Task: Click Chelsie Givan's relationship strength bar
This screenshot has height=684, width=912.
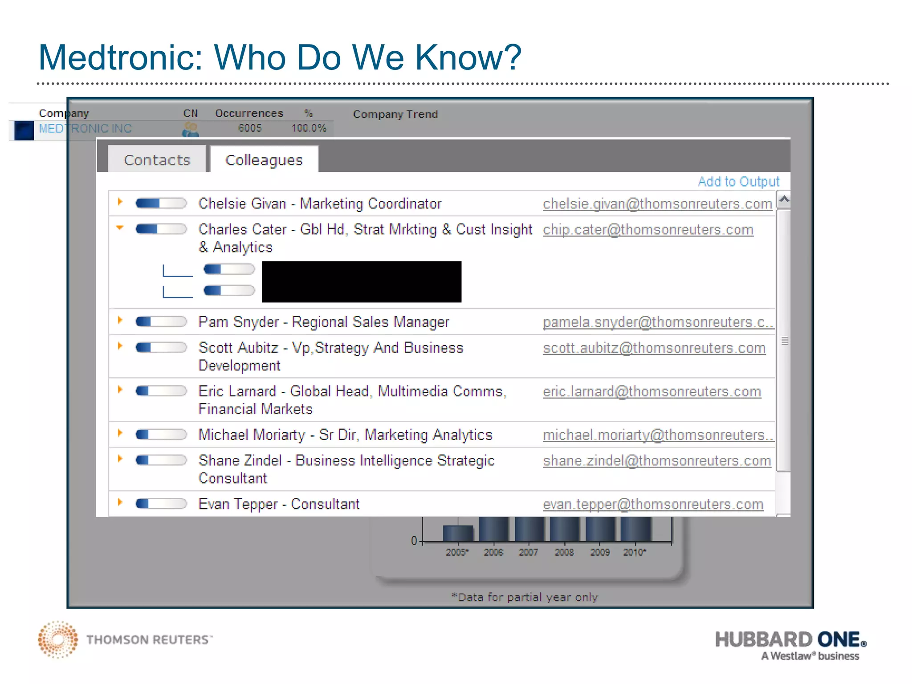Action: [x=161, y=204]
